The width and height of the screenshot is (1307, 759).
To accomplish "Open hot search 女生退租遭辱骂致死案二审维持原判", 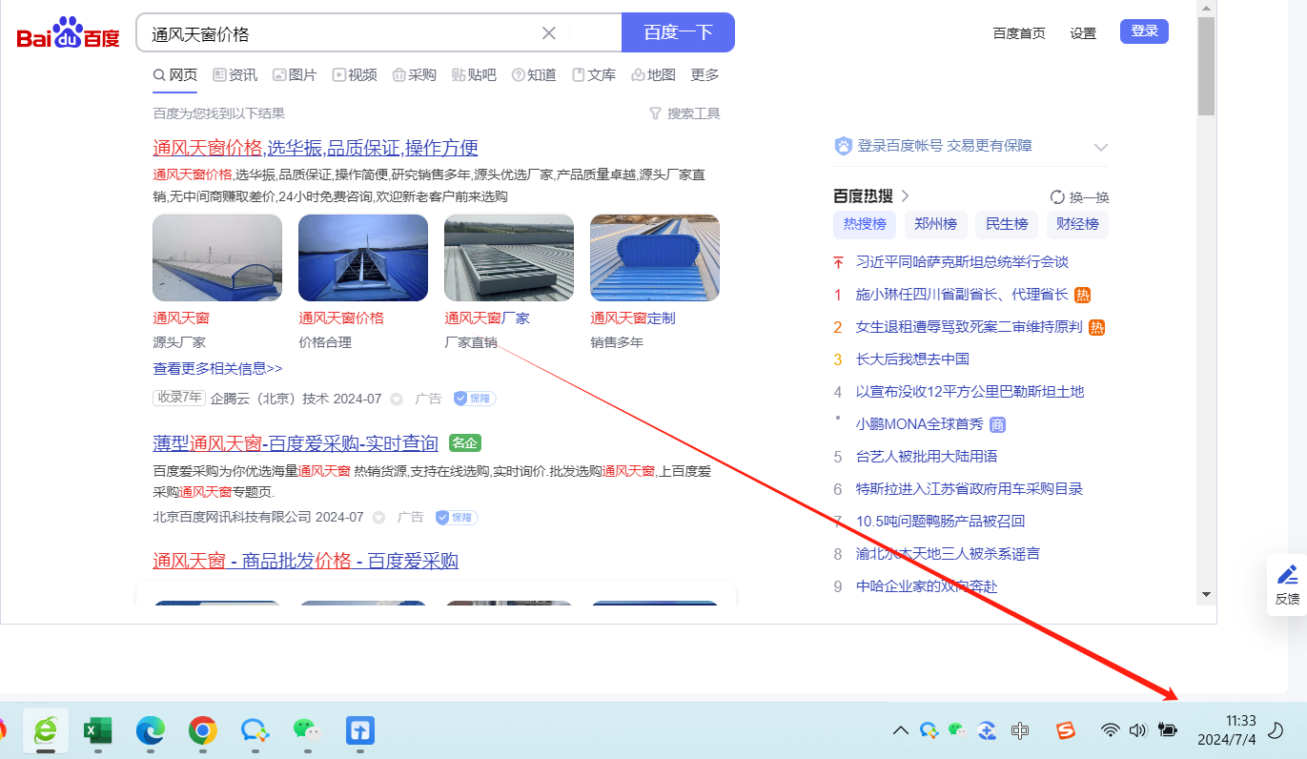I will point(970,327).
